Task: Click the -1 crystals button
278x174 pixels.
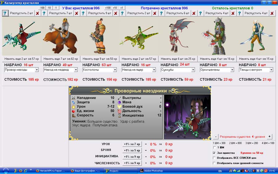Action: point(56,8)
